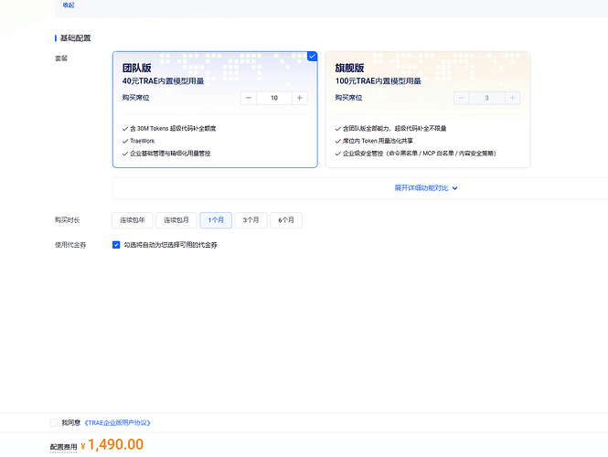Click the 旗舰版 minus seat button
The width and height of the screenshot is (608, 457).
462,98
